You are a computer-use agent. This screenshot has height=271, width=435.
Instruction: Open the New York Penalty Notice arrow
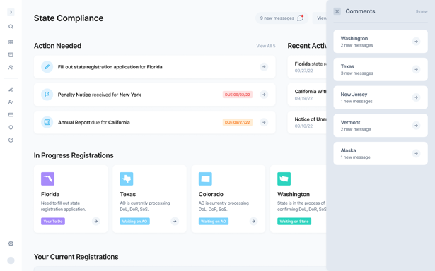coord(264,95)
